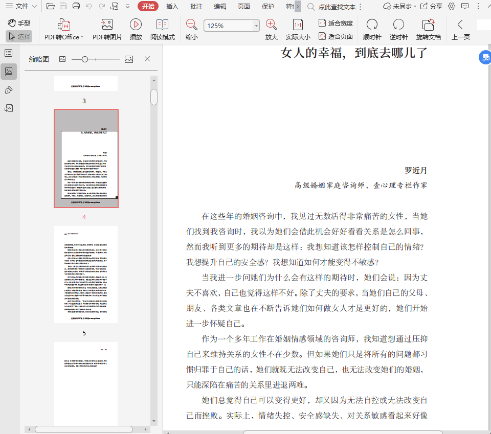This screenshot has height=434, width=491.
Task: Toggle the 缩略图 thumbnail sidebar panel
Action: pyautogui.click(x=9, y=72)
